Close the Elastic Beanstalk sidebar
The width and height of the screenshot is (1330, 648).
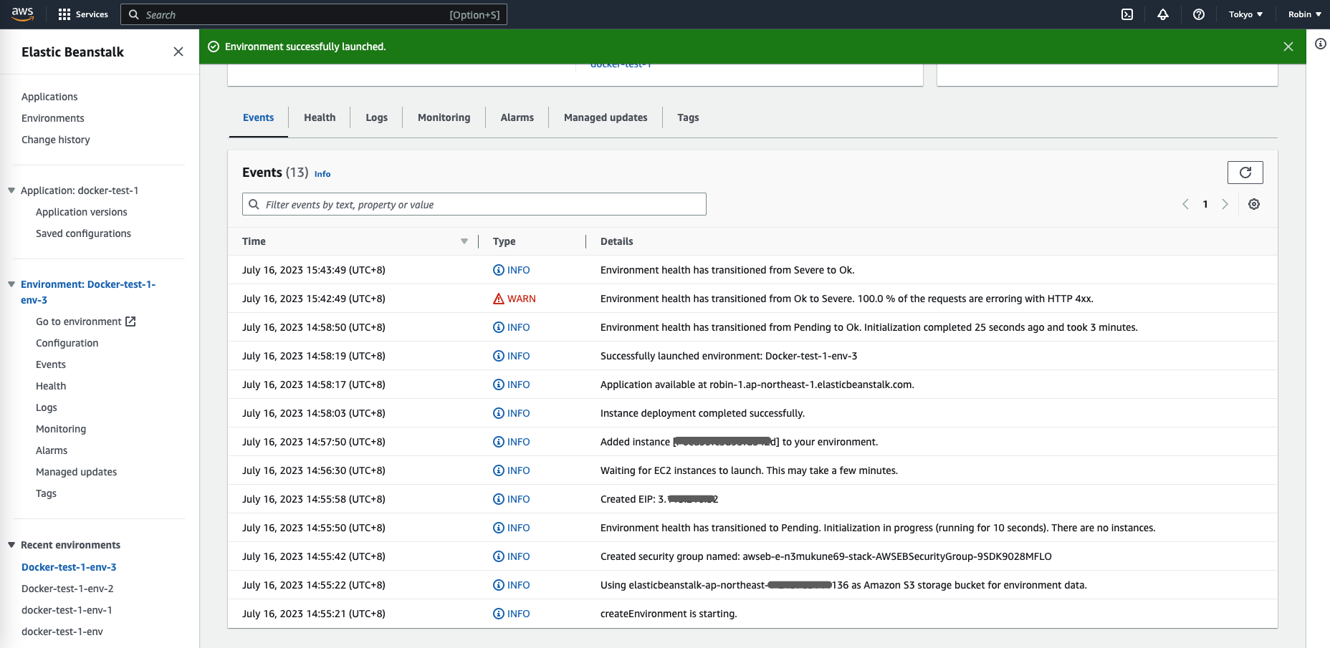178,52
